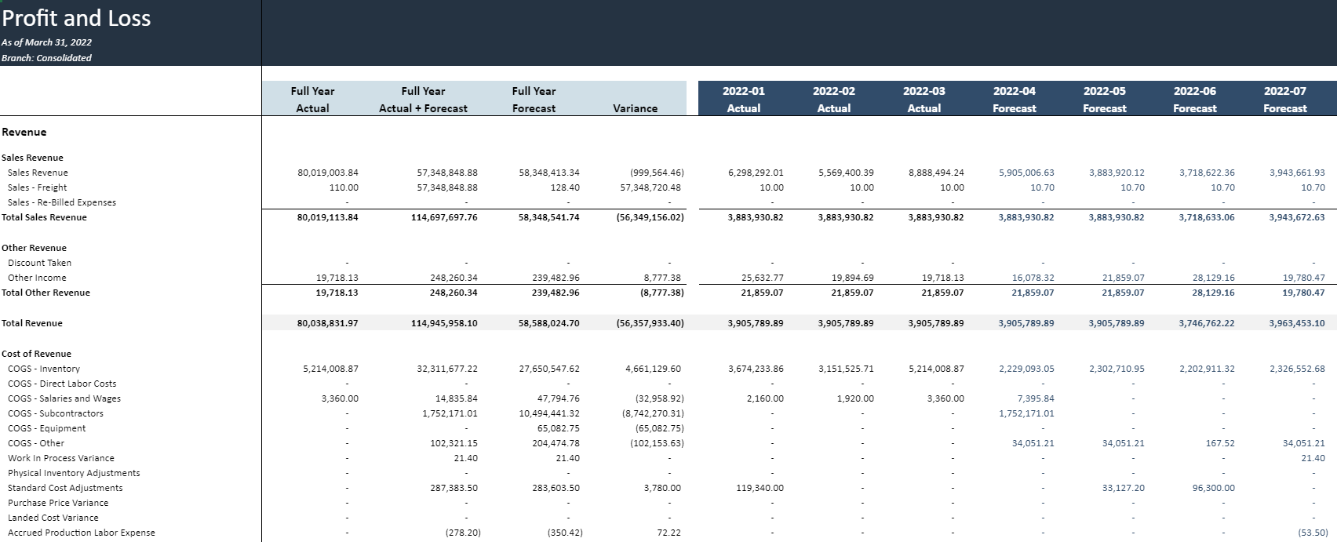Click the Variance column header
Image resolution: width=1337 pixels, height=542 pixels.
pos(635,108)
